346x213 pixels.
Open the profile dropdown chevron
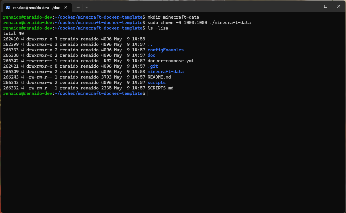pyautogui.click(x=87, y=7)
